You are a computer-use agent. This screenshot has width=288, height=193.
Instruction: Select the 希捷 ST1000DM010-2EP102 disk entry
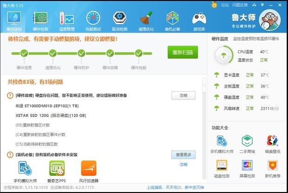pos(47,106)
